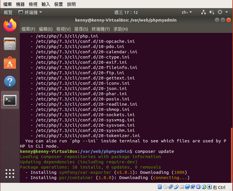Click the VirtualBox recording status icon
The width and height of the screenshot is (233, 191).
point(193,187)
